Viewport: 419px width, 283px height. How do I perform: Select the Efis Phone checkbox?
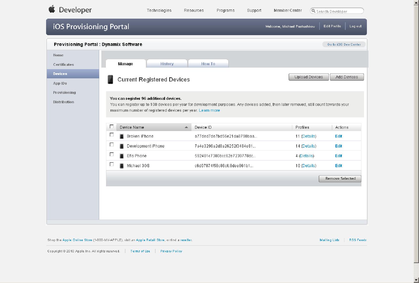tap(112, 154)
